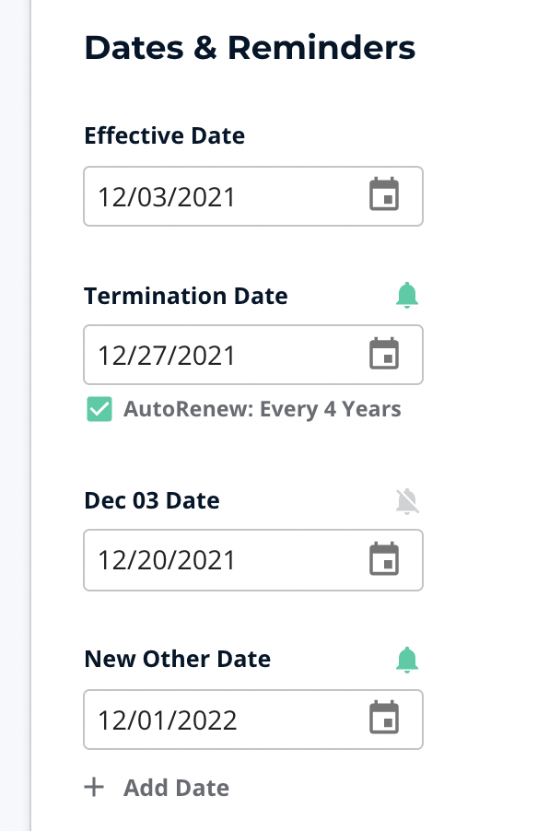Click the Dates & Reminders heading
Image resolution: width=549 pixels, height=831 pixels.
(x=250, y=48)
